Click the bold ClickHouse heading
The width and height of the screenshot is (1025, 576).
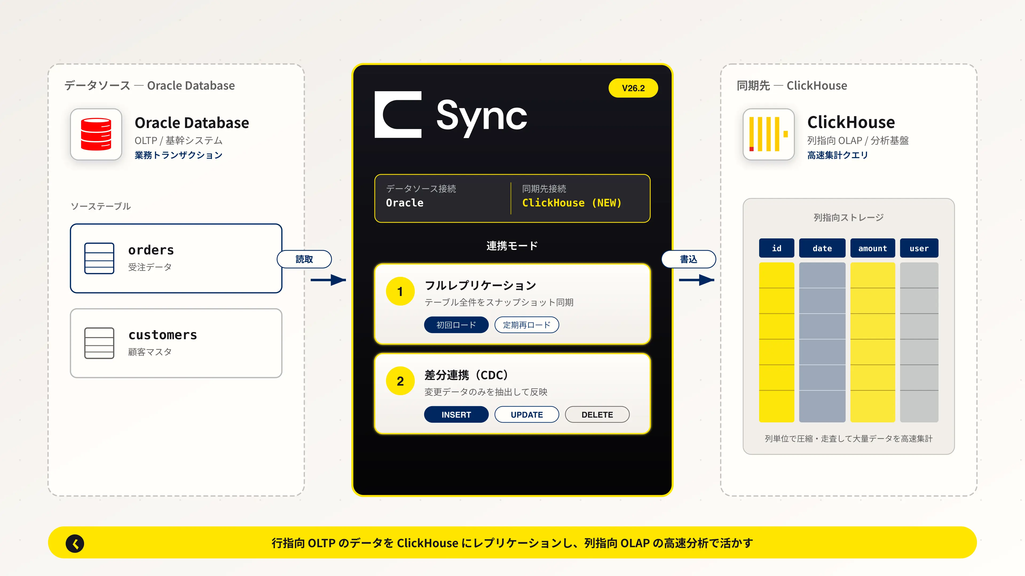[851, 122]
